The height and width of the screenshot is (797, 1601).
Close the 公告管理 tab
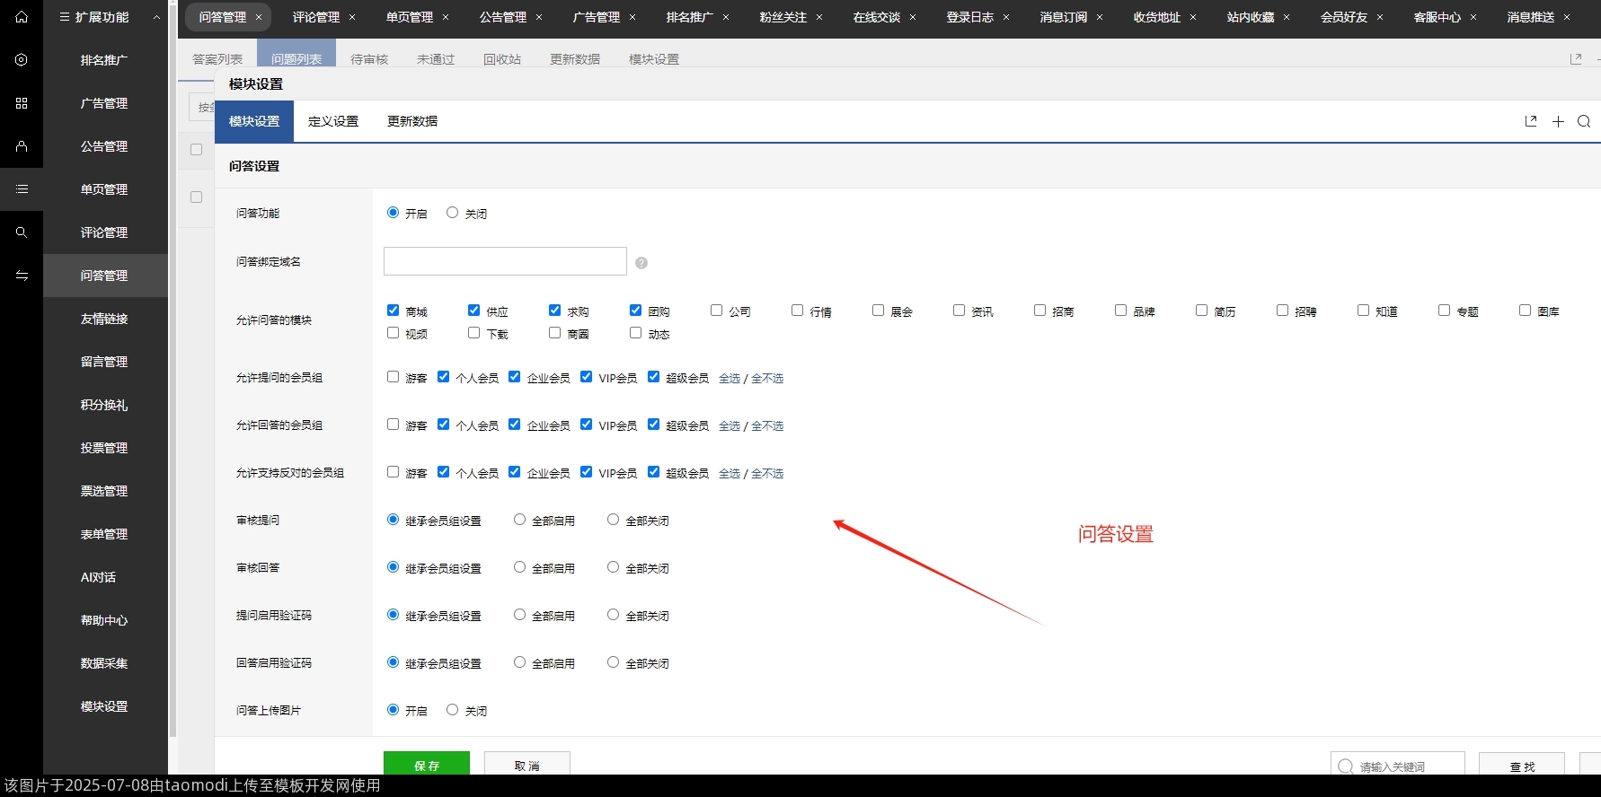pos(539,17)
